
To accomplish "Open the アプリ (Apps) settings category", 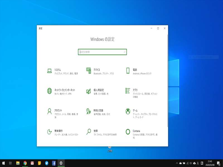I will [x=142, y=93].
